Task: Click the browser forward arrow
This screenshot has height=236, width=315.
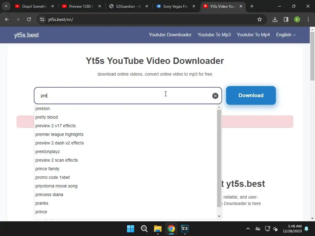Action: [x=18, y=19]
